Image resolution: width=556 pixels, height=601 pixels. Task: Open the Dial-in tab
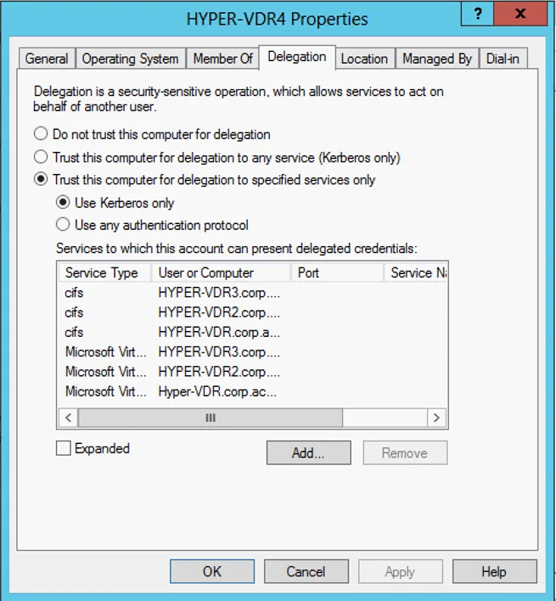[x=503, y=59]
